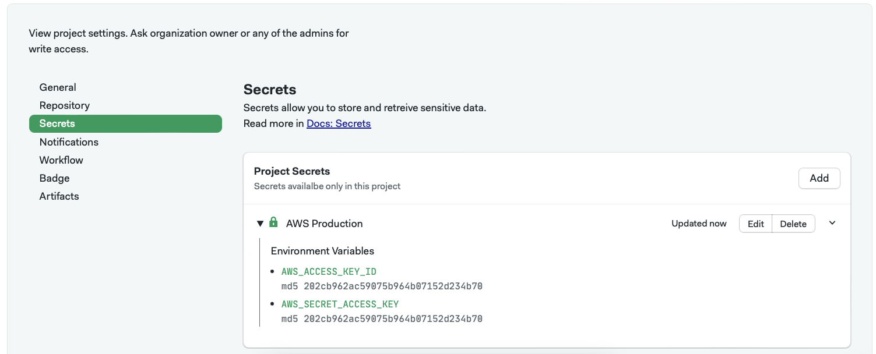Open the Artifacts settings page
This screenshot has height=354, width=876.
[59, 196]
